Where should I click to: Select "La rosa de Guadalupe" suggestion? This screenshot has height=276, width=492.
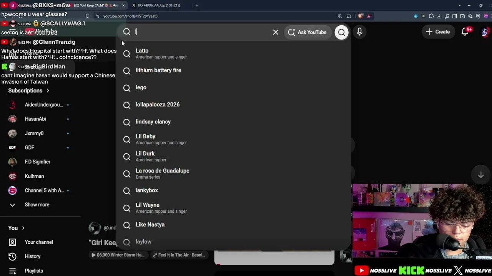(x=234, y=174)
